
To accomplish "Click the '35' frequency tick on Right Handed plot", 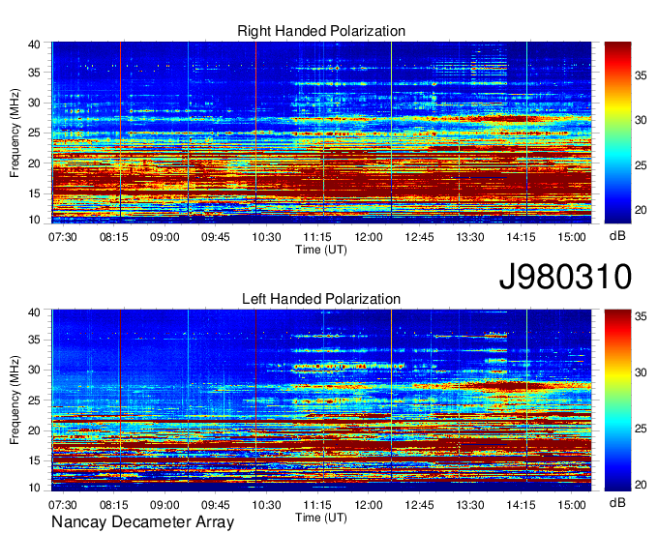I will tap(35, 73).
